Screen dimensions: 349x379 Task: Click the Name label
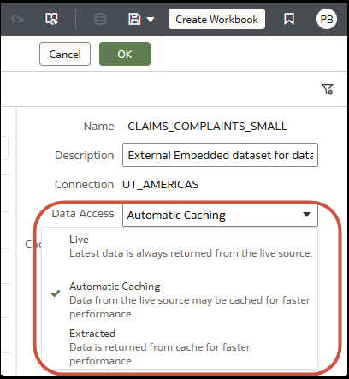click(x=99, y=126)
